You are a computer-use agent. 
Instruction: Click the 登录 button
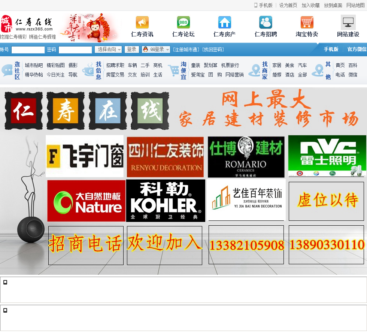131,49
